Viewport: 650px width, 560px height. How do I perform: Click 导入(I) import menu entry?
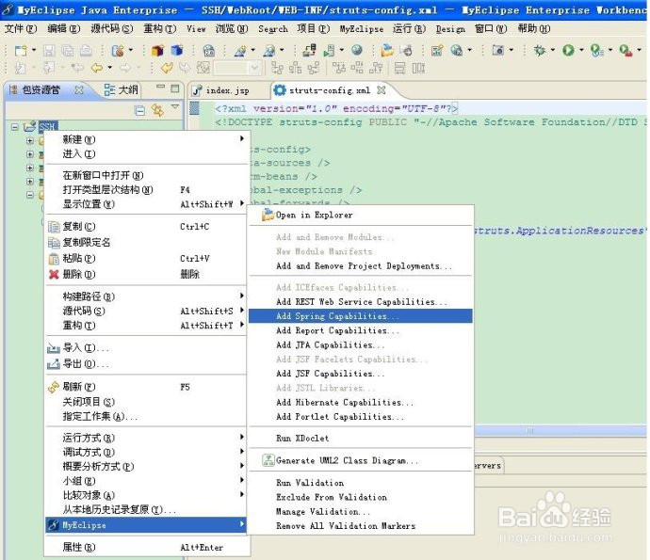pyautogui.click(x=146, y=348)
